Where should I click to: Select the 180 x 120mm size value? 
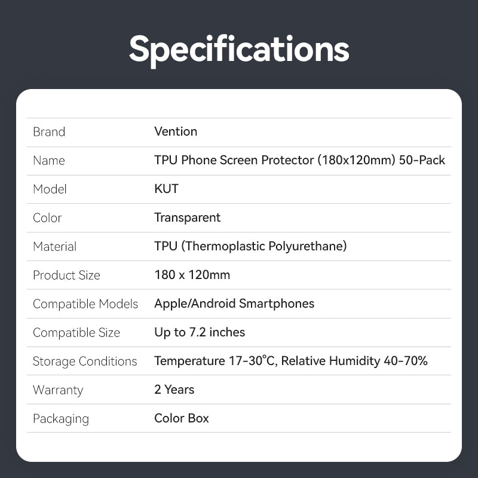[192, 275]
